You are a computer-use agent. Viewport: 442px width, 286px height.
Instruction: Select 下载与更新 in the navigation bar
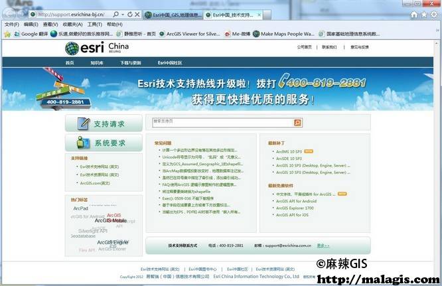131,63
